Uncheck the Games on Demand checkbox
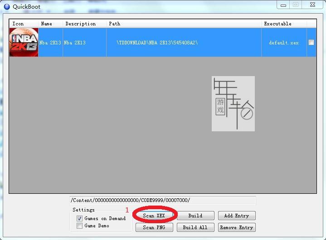The image size is (326, 240). 79,218
